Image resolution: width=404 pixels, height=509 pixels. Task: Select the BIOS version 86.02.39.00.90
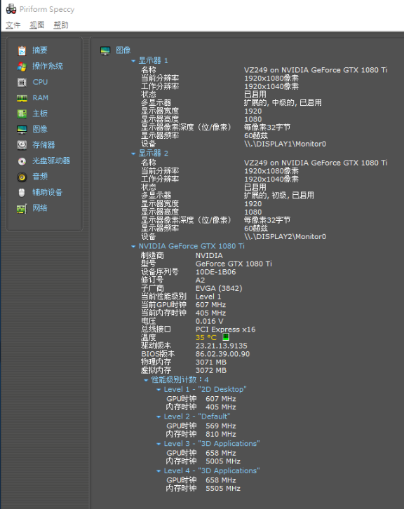point(223,354)
